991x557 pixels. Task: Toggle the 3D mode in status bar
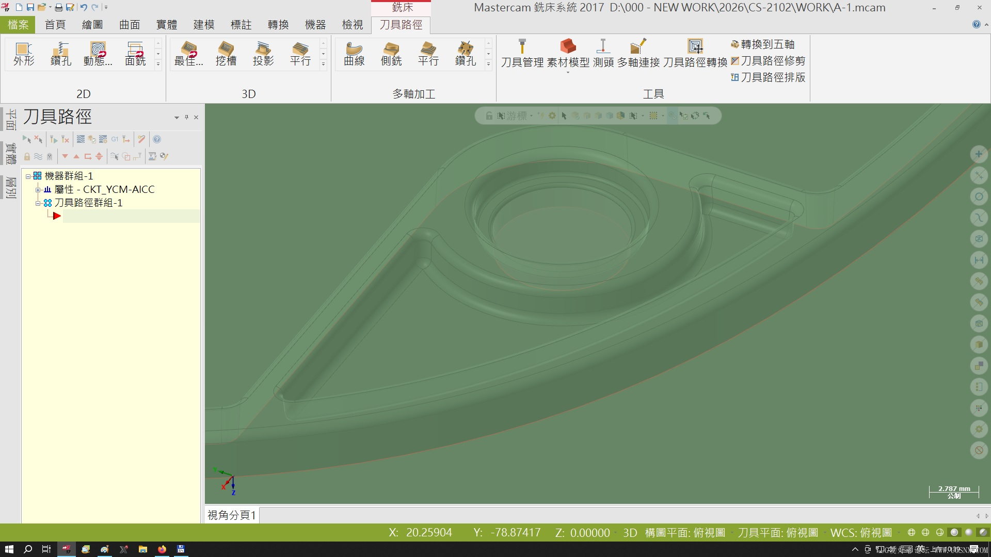[630, 533]
